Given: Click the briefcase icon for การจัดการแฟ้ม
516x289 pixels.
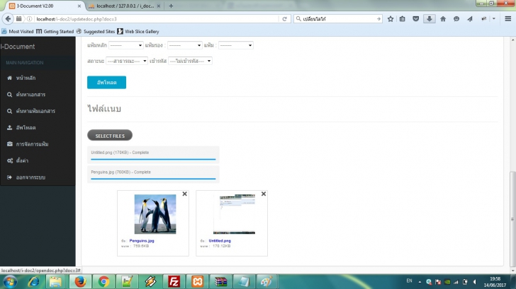Looking at the screenshot, I should click(9, 144).
